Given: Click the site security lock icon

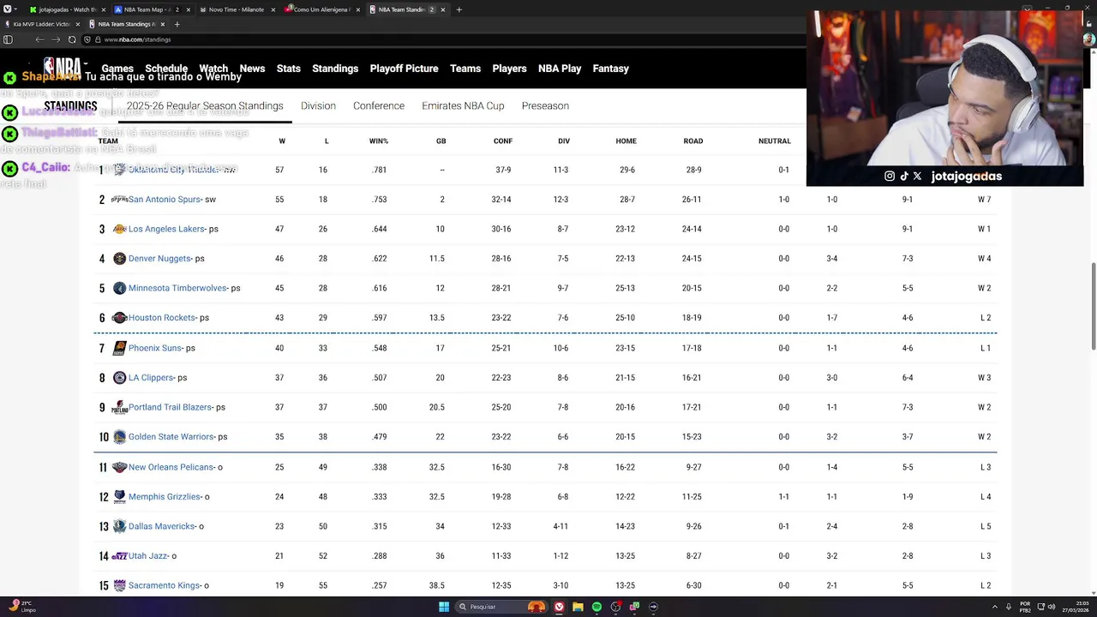Looking at the screenshot, I should (x=99, y=39).
